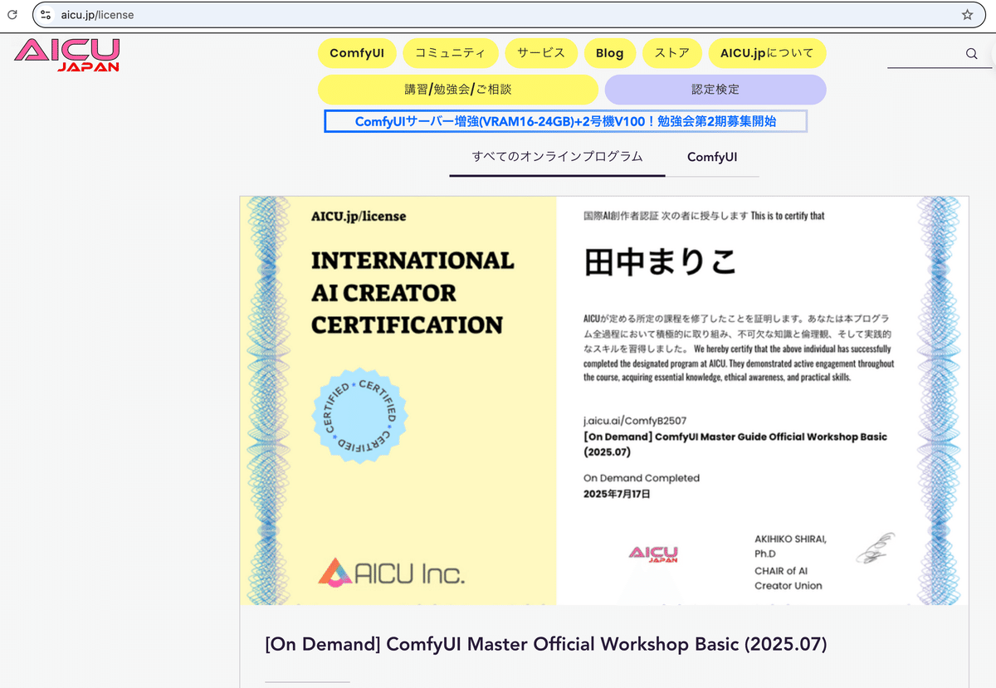Screen dimensions: 996x688
Task: Click the 国際AI創作者認証 certification line
Action: point(704,216)
